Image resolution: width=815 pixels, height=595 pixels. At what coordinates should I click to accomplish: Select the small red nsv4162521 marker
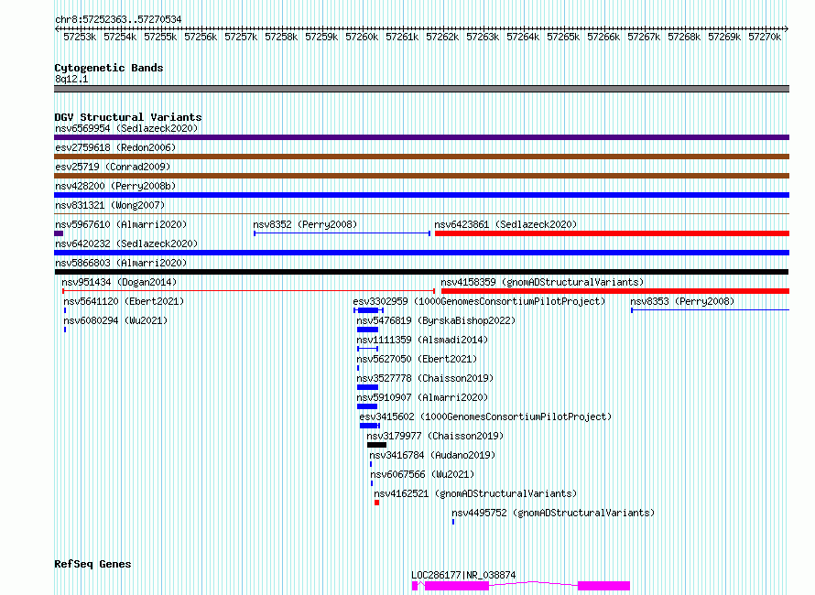pyautogui.click(x=377, y=503)
